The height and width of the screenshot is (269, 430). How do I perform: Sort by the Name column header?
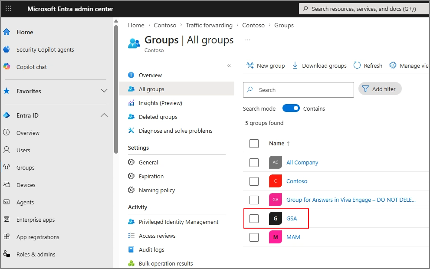tap(279, 144)
